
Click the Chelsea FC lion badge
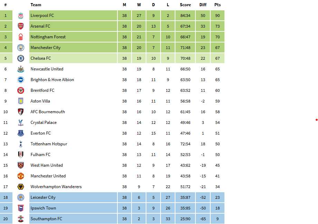point(21,58)
